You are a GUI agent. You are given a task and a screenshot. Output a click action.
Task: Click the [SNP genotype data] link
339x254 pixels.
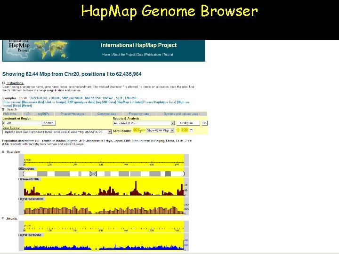(81, 102)
